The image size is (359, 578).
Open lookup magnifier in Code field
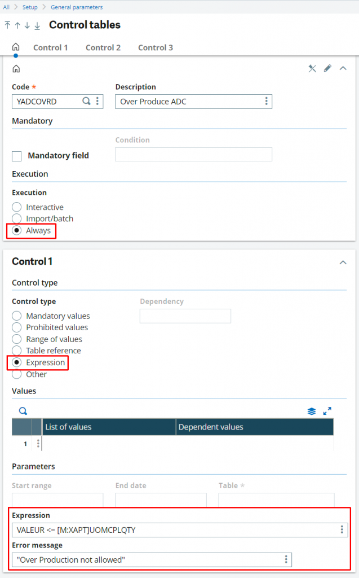coord(86,101)
